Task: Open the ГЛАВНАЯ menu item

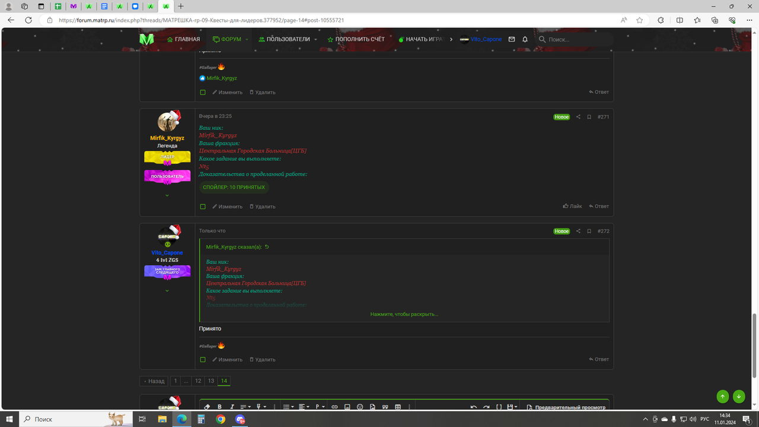Action: click(x=184, y=39)
